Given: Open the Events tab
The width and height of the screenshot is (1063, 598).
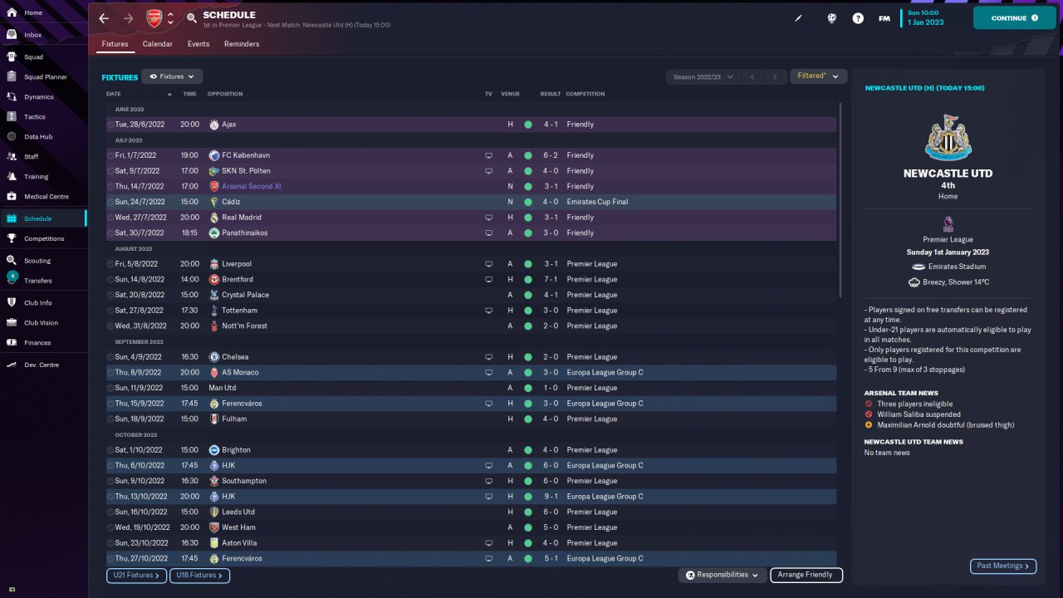Looking at the screenshot, I should [x=198, y=44].
